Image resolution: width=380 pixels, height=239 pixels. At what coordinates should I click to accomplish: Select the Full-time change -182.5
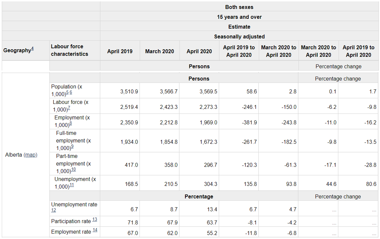coord(289,142)
